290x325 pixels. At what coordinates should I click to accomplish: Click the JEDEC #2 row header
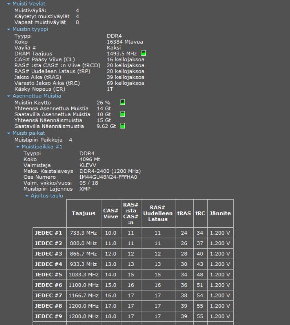coord(49,243)
